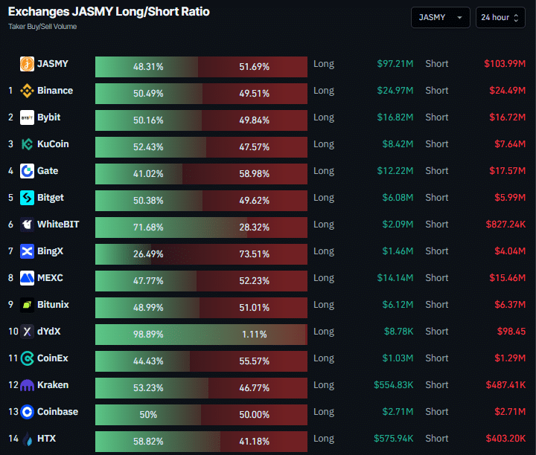Click the BingX exchange logo
536x455 pixels.
click(x=27, y=251)
